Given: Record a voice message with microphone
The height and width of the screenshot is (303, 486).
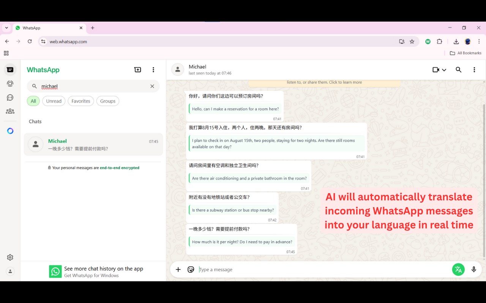Looking at the screenshot, I should (x=474, y=270).
